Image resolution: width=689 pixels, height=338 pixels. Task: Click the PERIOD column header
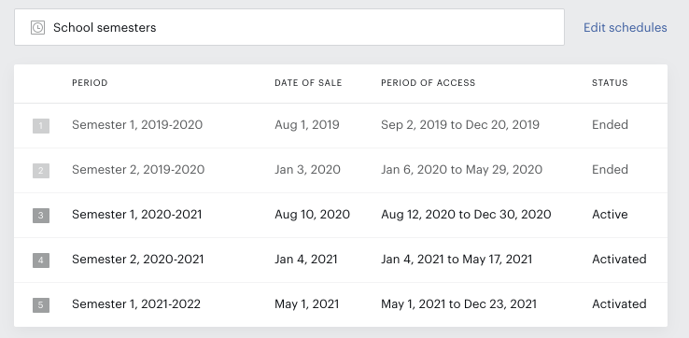pyautogui.click(x=90, y=82)
